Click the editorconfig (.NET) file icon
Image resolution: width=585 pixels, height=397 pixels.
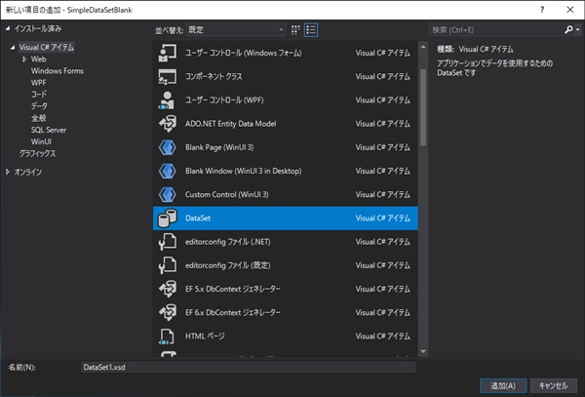click(167, 242)
